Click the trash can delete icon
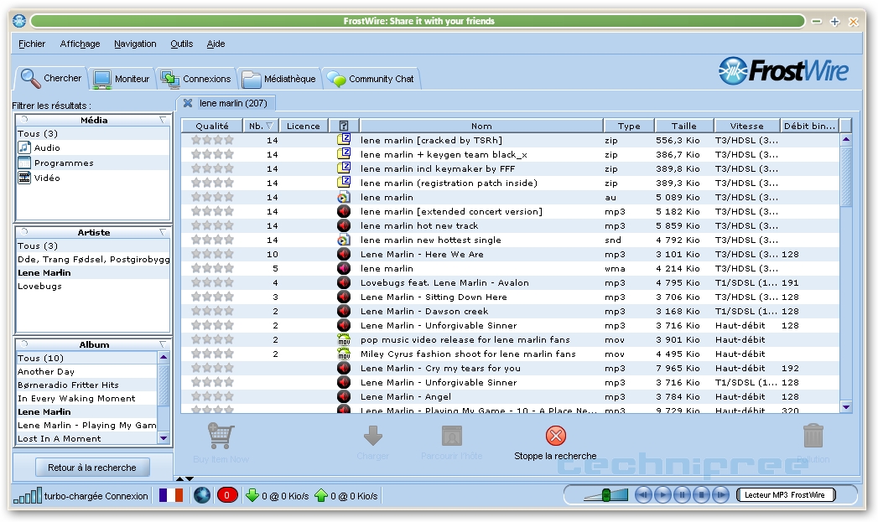 click(813, 436)
